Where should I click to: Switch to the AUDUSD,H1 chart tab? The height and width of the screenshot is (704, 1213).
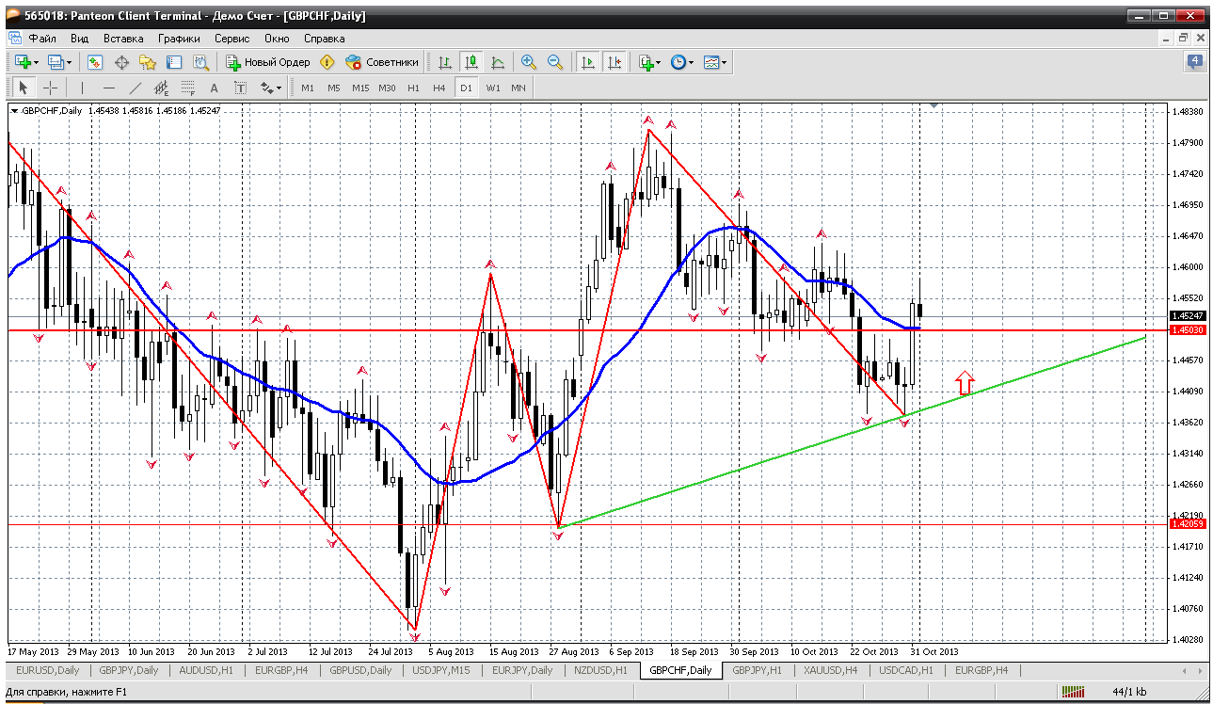(206, 670)
